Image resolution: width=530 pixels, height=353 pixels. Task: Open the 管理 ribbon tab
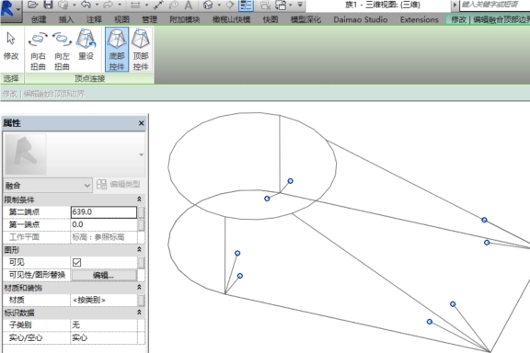tap(149, 19)
